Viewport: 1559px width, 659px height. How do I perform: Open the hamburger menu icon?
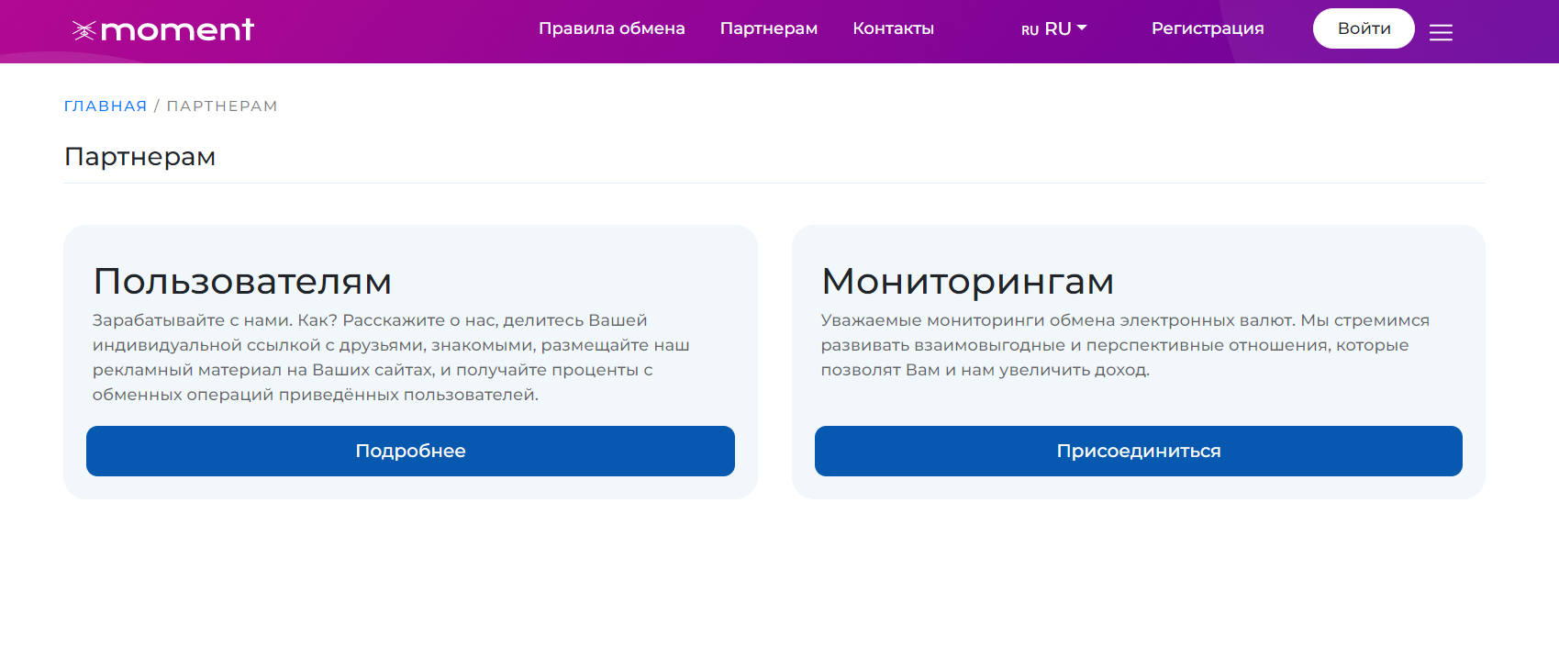tap(1441, 33)
